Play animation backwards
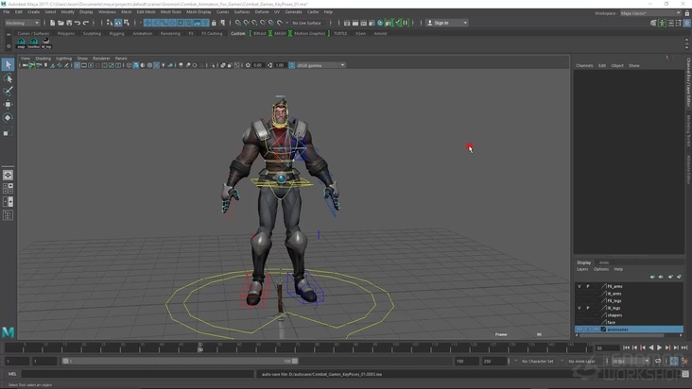Image resolution: width=692 pixels, height=389 pixels. point(651,348)
